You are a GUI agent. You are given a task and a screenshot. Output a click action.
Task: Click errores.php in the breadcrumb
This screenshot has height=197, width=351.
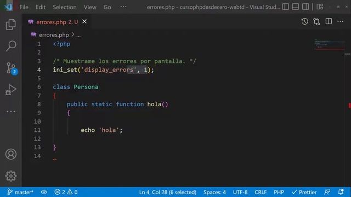(x=54, y=35)
